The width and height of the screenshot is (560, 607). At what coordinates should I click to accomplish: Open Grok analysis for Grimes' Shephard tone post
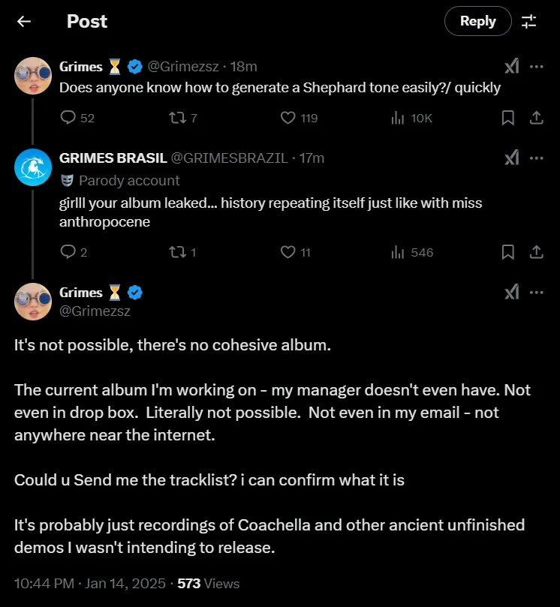(512, 66)
